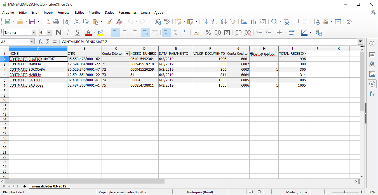
Task: Insert hyperlink globe icon
Action: pos(287,22)
